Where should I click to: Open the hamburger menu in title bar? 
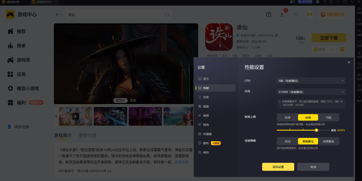[x=325, y=2]
